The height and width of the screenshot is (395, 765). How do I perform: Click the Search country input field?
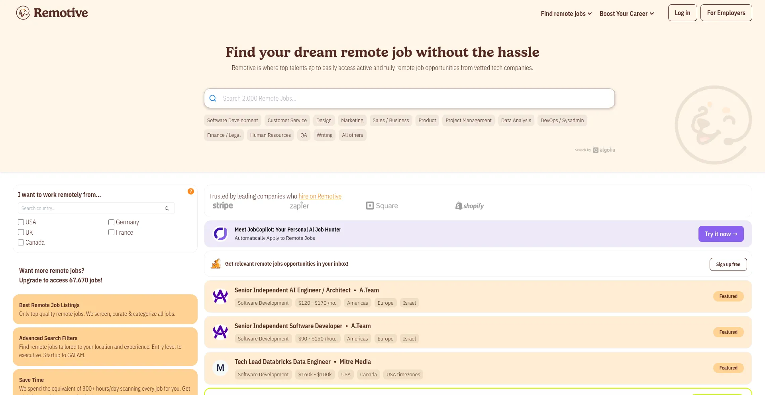tap(92, 208)
